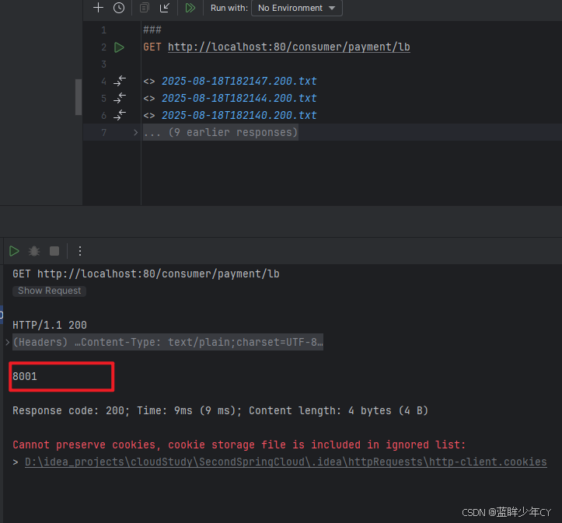
Task: Click the Show Request button
Action: pyautogui.click(x=50, y=291)
